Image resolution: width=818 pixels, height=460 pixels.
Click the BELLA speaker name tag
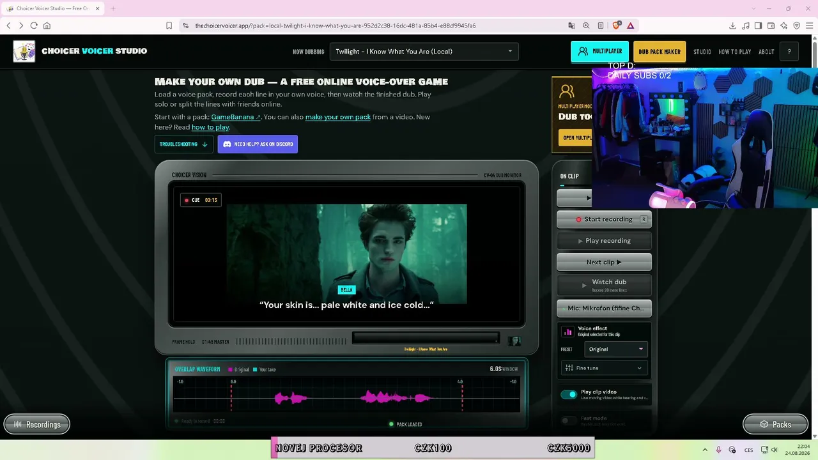(x=346, y=290)
